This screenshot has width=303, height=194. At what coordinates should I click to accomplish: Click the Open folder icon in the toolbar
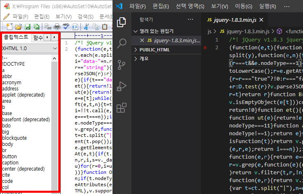coord(18,27)
